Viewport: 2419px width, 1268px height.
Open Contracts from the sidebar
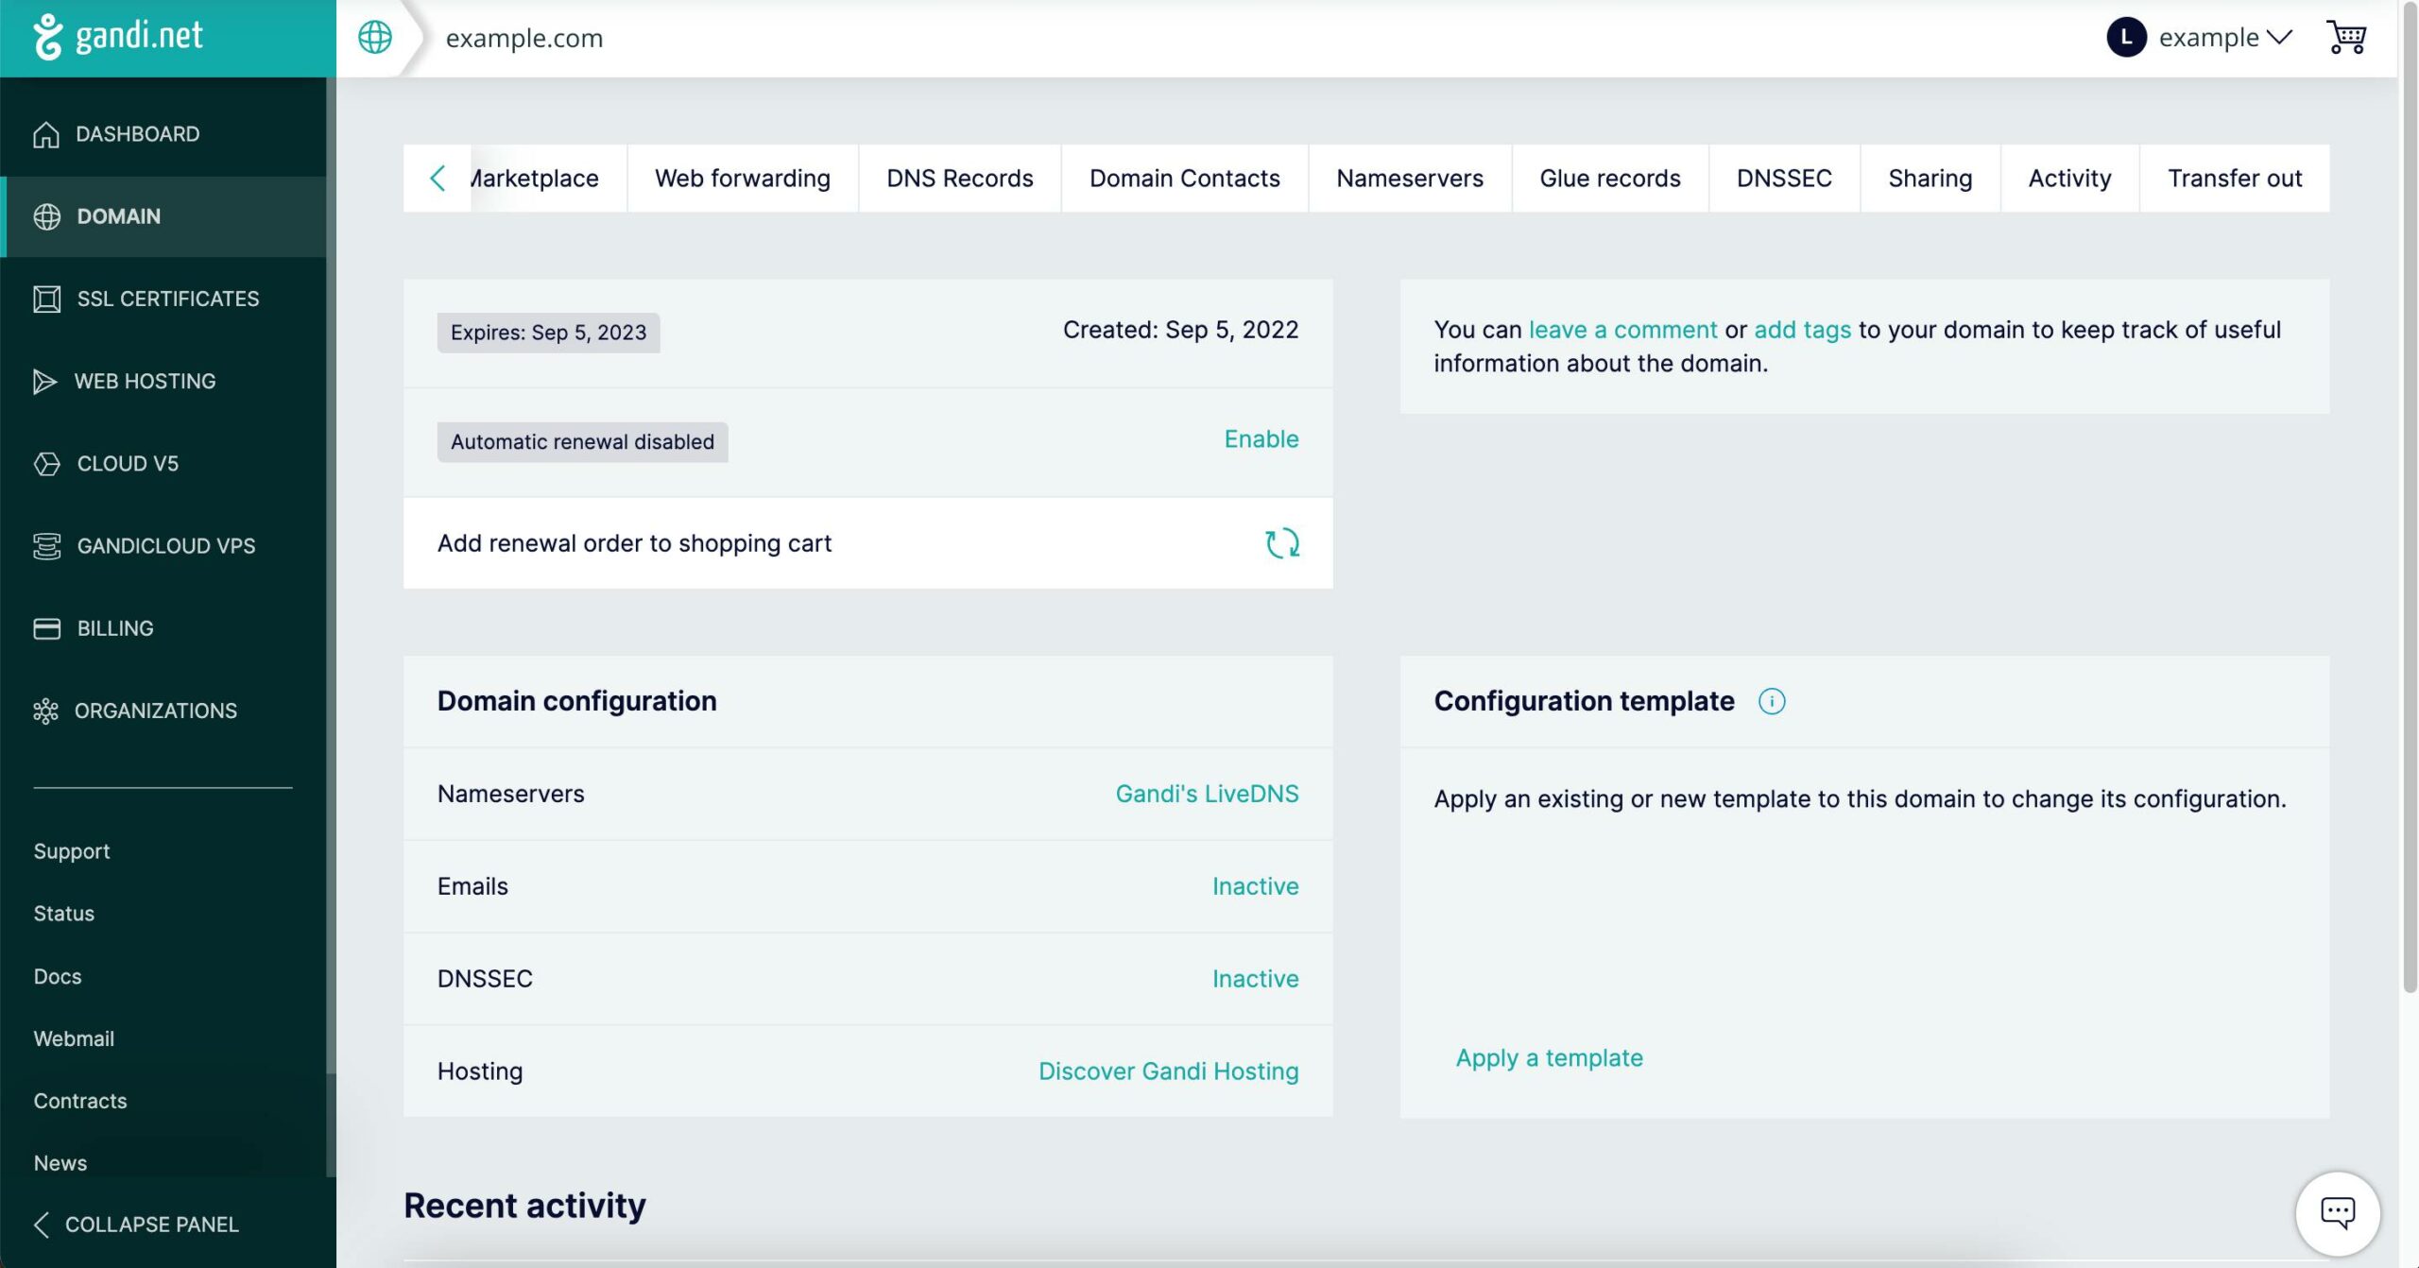[x=80, y=1101]
